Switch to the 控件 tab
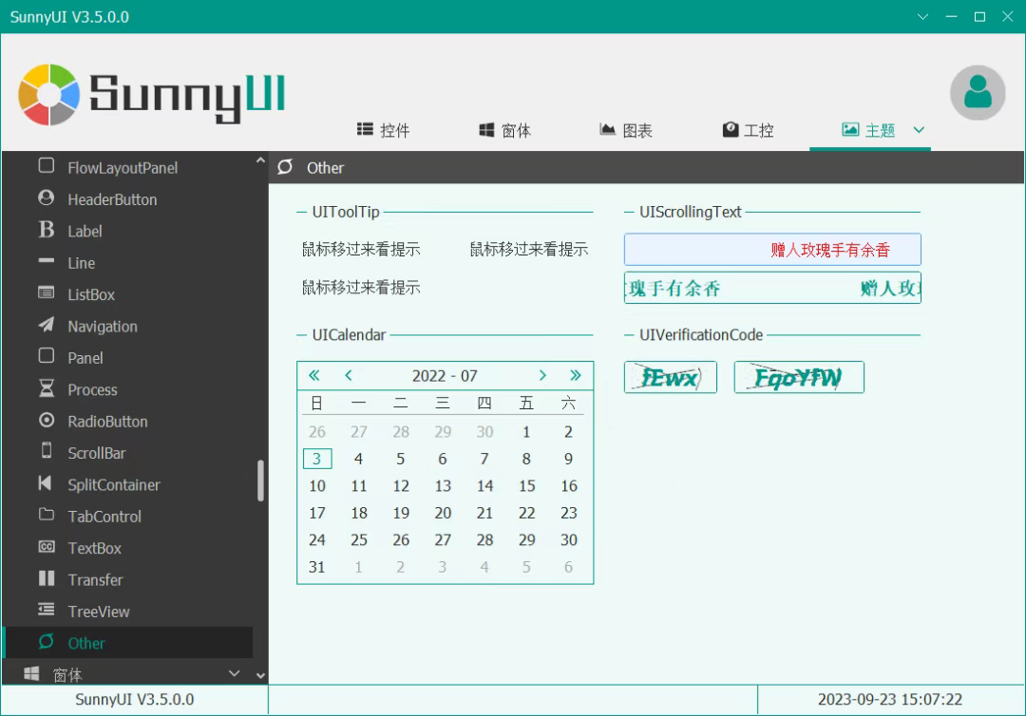Screen dimensions: 1026x716 click(384, 130)
